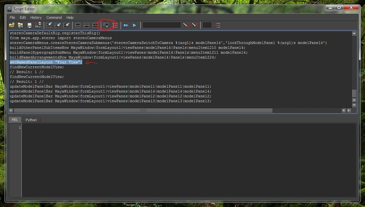Show both history and input panes icon
This screenshot has width=365, height=207.
[x=95, y=25]
